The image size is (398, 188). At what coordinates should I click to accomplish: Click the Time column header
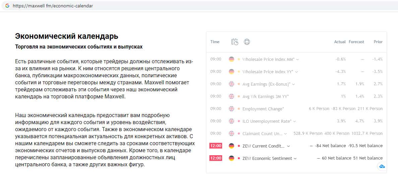(x=215, y=42)
